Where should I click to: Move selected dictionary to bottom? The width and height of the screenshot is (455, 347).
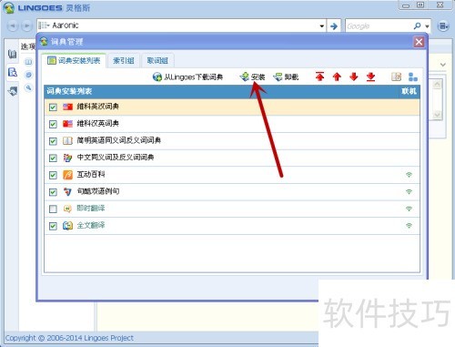tap(370, 77)
